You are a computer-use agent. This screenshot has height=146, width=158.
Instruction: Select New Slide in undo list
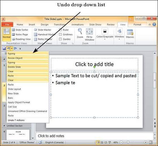point(28,93)
